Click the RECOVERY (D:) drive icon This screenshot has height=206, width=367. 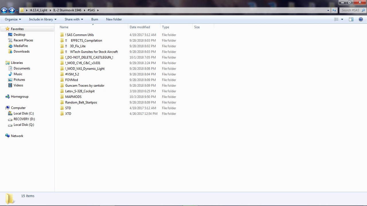10,119
